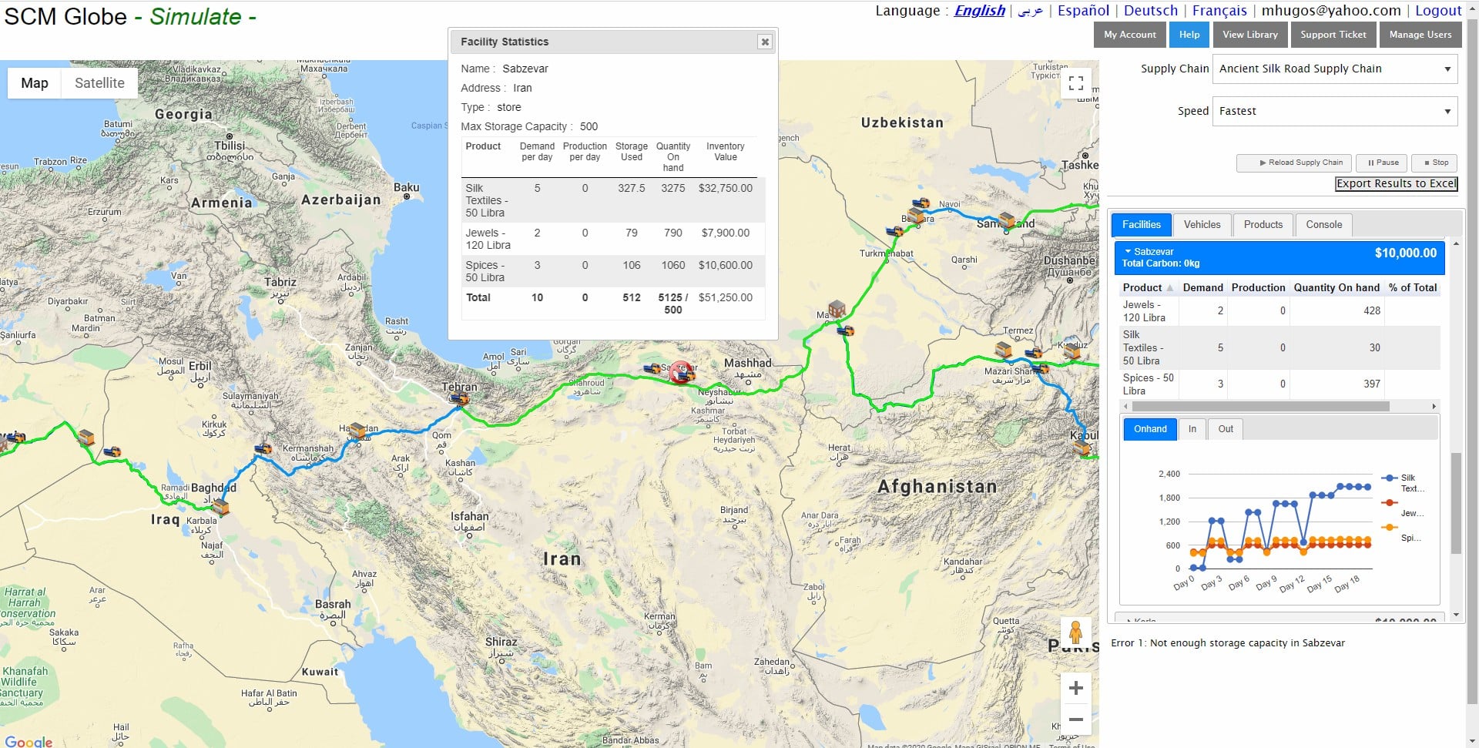Select the Bukhara store facility icon
Image resolution: width=1479 pixels, height=748 pixels.
(914, 215)
